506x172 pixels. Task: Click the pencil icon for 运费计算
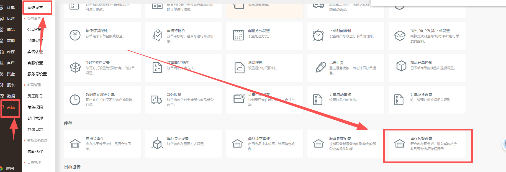tap(321, 67)
